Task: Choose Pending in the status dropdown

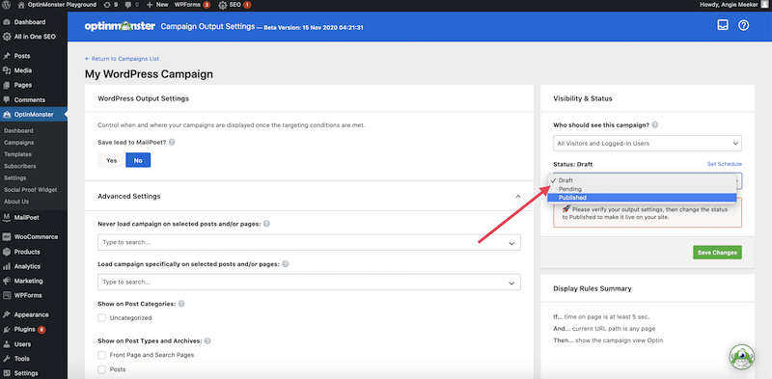Action: pyautogui.click(x=642, y=189)
